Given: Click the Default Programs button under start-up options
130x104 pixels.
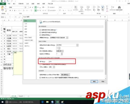Looking at the screenshot, I should (65, 75).
